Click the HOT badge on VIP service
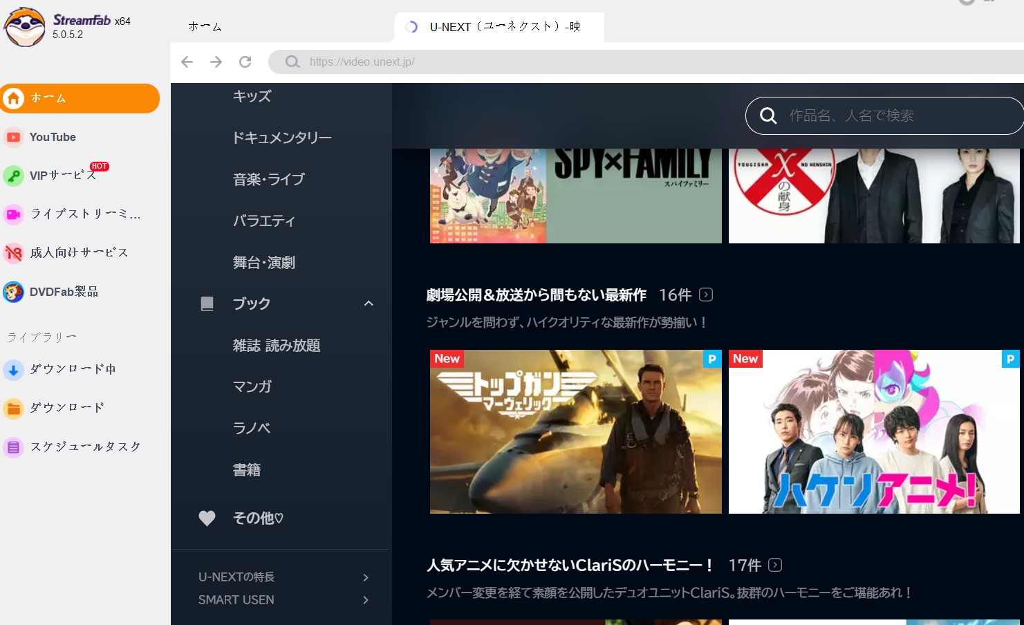This screenshot has height=625, width=1024. (100, 166)
